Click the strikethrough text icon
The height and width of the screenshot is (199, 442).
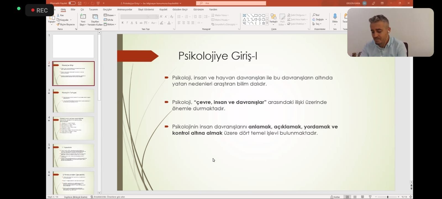point(141,23)
